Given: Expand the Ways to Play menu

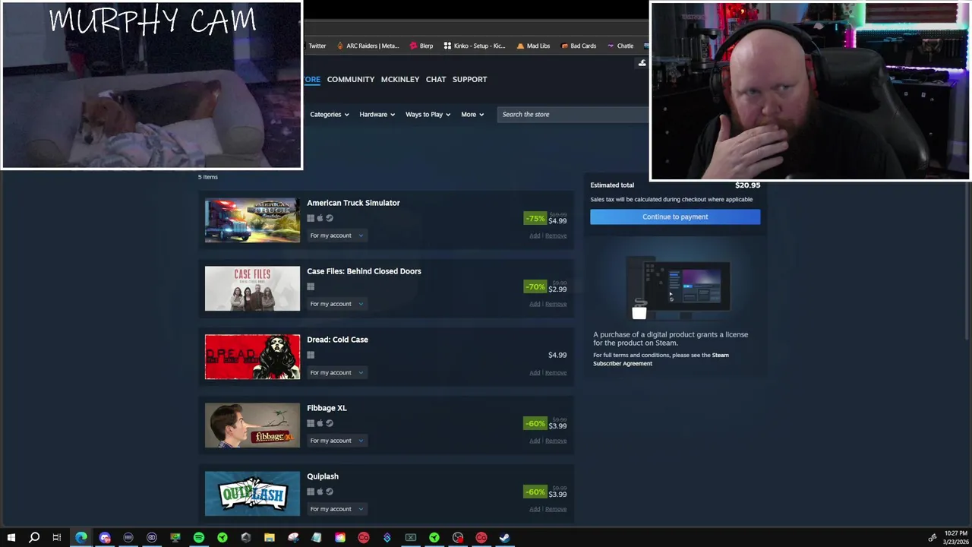Looking at the screenshot, I should point(428,115).
